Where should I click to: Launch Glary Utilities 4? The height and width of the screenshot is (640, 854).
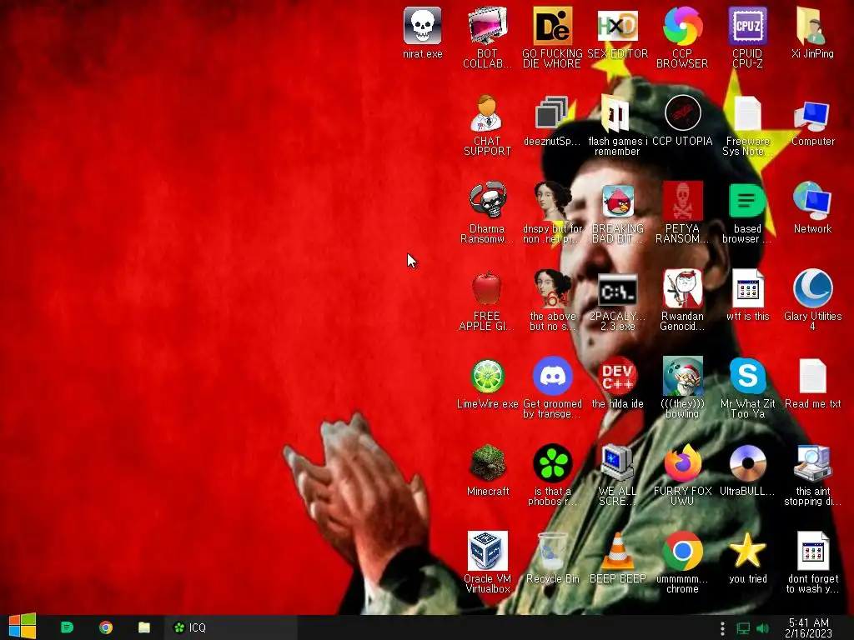[x=812, y=288]
